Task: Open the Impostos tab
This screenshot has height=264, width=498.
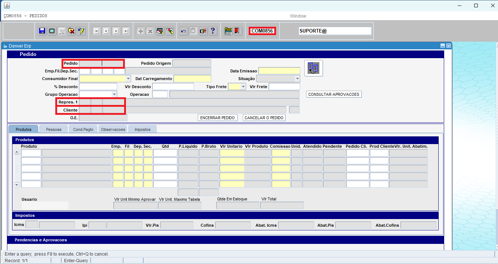Action: 142,129
